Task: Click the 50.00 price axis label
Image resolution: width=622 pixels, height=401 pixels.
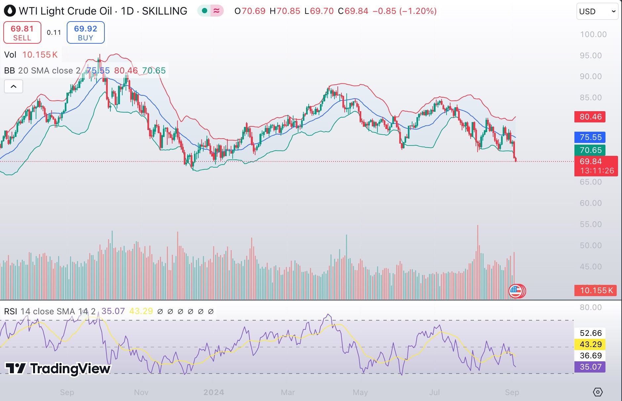Action: [591, 245]
